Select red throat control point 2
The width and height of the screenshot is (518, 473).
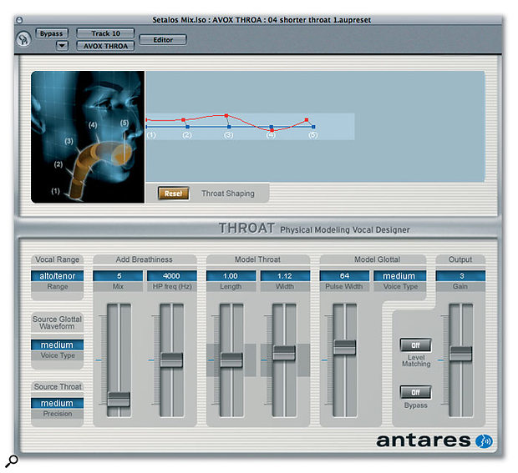point(183,120)
